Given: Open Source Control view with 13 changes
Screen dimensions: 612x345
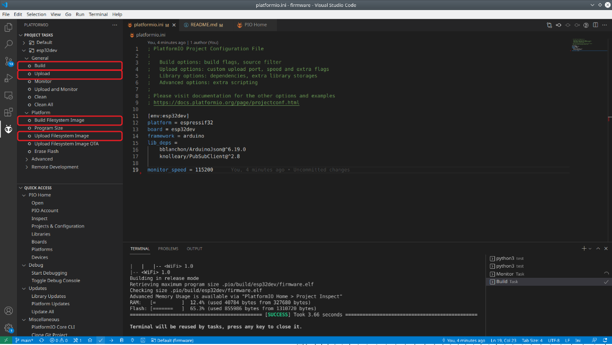Looking at the screenshot, I should pyautogui.click(x=8, y=61).
